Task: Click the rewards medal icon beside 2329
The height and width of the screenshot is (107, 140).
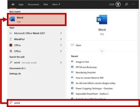Action: [118, 4]
